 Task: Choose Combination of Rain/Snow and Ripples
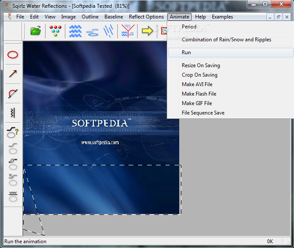231,40
